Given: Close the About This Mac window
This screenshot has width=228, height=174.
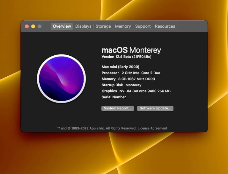Looking at the screenshot, I should [27, 26].
